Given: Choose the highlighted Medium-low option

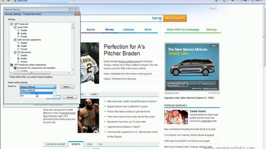Looking at the screenshot, I should 36,93.
